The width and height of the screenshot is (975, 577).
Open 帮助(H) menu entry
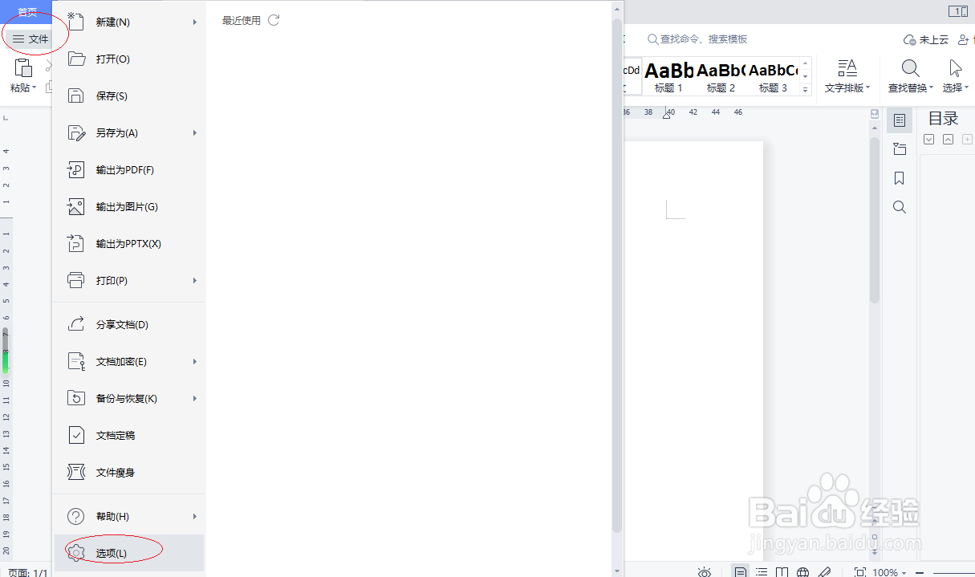pyautogui.click(x=128, y=517)
